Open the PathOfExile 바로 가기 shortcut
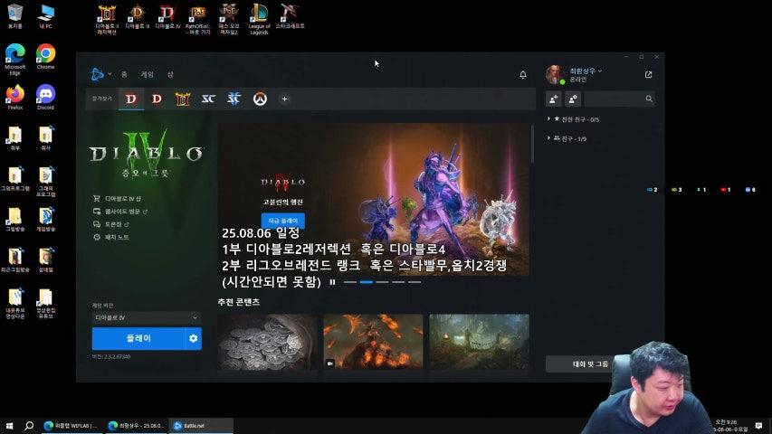Viewport: 772px width, 434px height. (x=198, y=20)
